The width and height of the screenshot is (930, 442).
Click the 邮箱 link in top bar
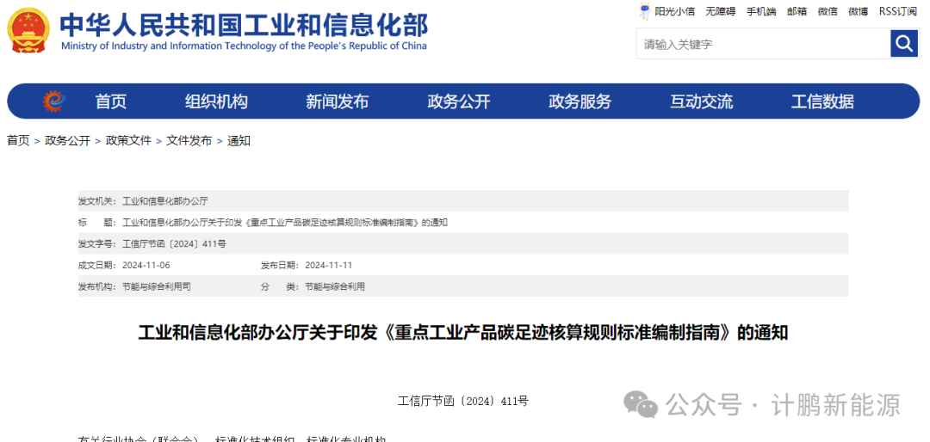[x=797, y=11]
